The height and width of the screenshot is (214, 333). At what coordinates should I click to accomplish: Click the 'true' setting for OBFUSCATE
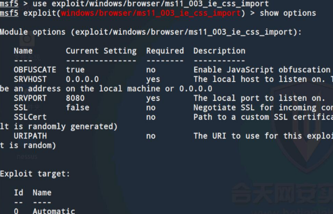tap(75, 70)
